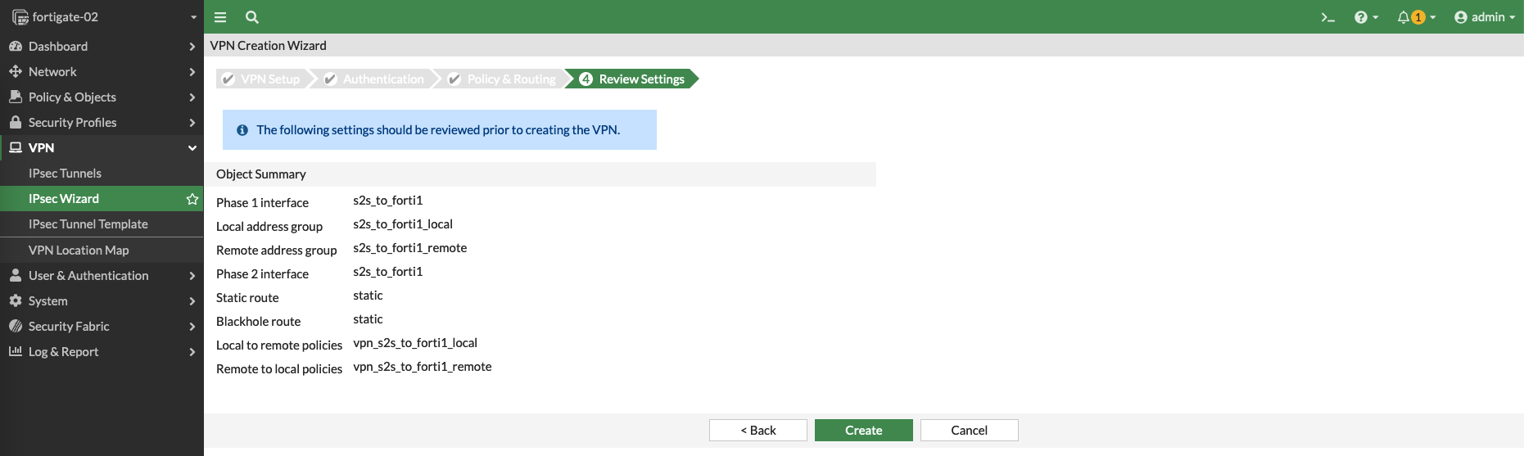Toggle the hamburger sidebar menu icon
Screen dimensions: 1524x456
pos(220,17)
